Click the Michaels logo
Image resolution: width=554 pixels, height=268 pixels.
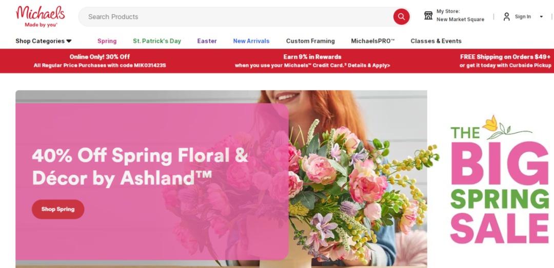point(41,16)
